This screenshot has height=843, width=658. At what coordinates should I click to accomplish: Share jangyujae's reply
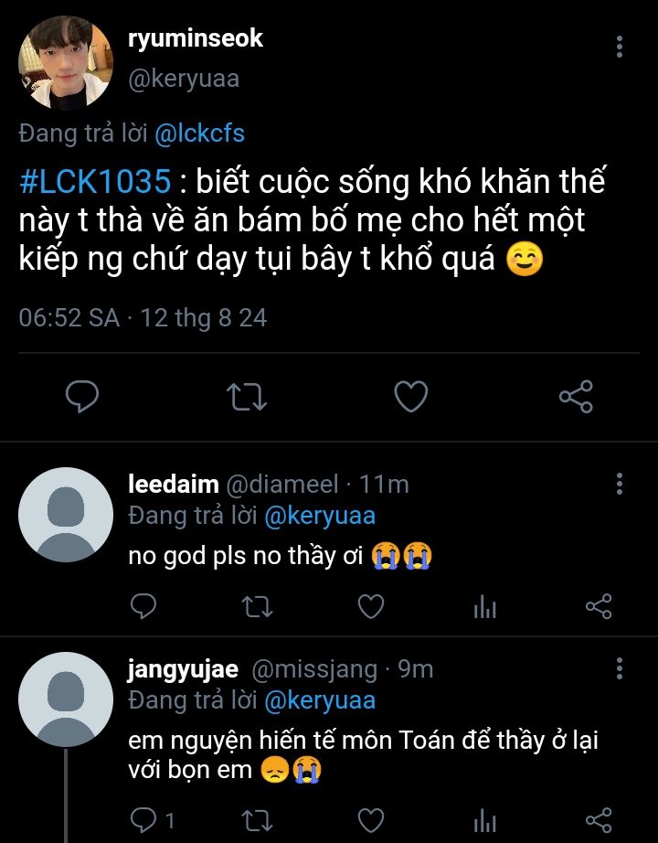click(x=598, y=818)
